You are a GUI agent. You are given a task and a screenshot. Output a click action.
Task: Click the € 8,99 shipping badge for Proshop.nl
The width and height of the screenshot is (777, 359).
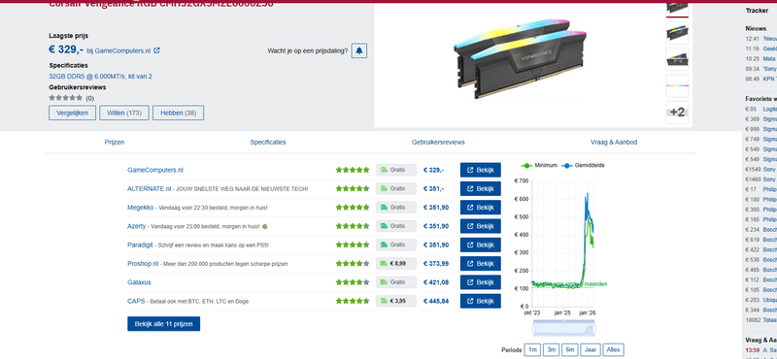pos(396,264)
